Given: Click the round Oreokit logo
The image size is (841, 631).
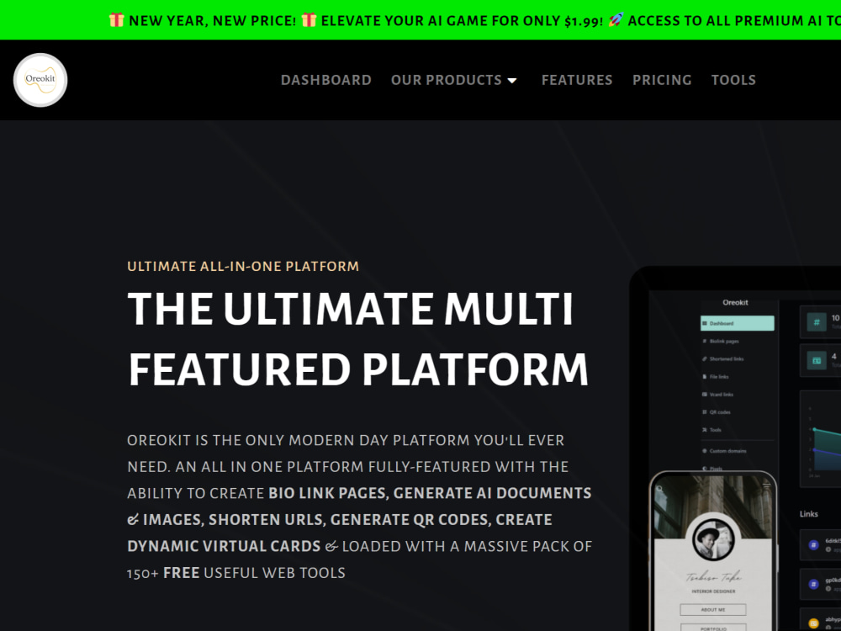Looking at the screenshot, I should [x=40, y=80].
